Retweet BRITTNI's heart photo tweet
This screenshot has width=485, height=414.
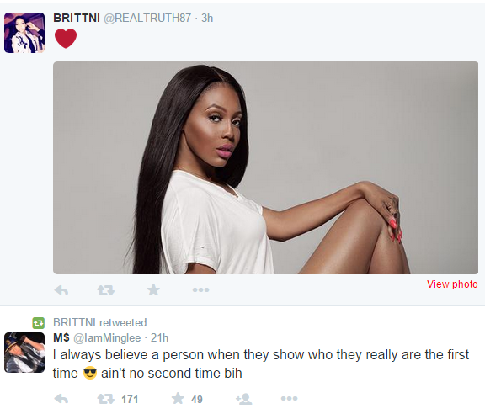coord(106,290)
